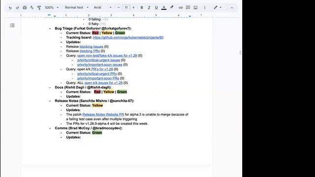The height and width of the screenshot is (177, 315).
Task: Toggle underline formatting
Action: [157, 8]
